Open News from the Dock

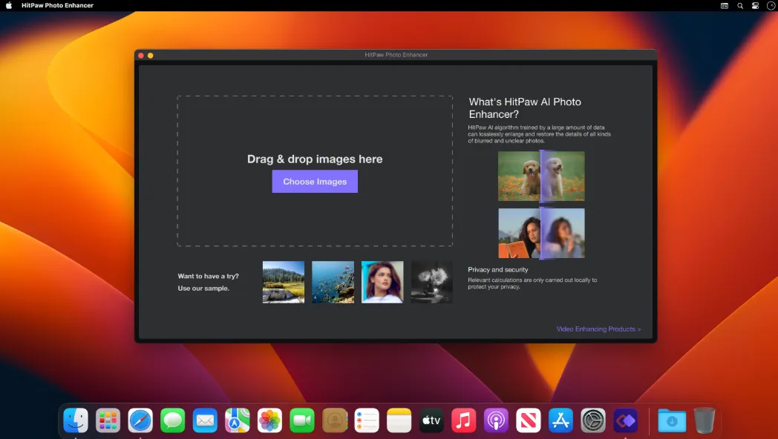tap(529, 420)
